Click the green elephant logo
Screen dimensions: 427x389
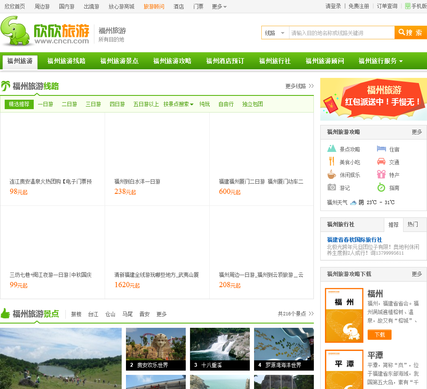coord(15,30)
